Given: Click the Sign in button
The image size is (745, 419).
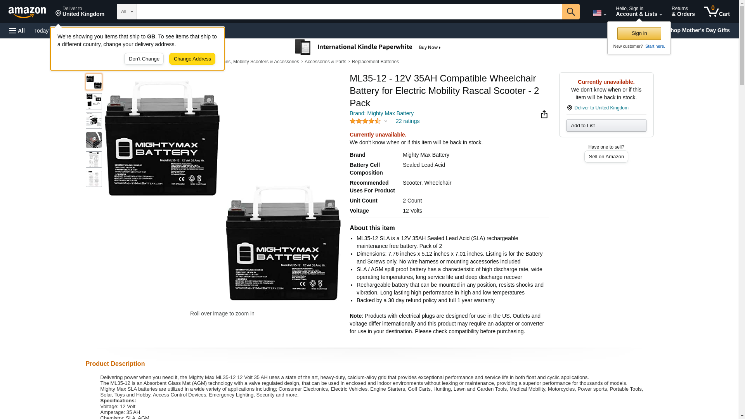Looking at the screenshot, I should 639,33.
